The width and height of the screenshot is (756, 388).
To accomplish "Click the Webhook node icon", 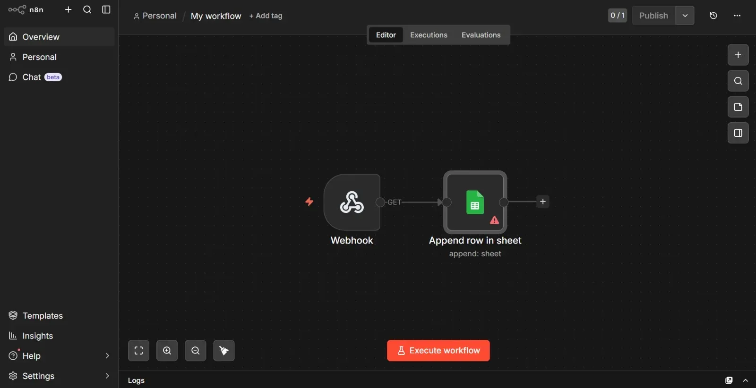I will click(x=352, y=202).
